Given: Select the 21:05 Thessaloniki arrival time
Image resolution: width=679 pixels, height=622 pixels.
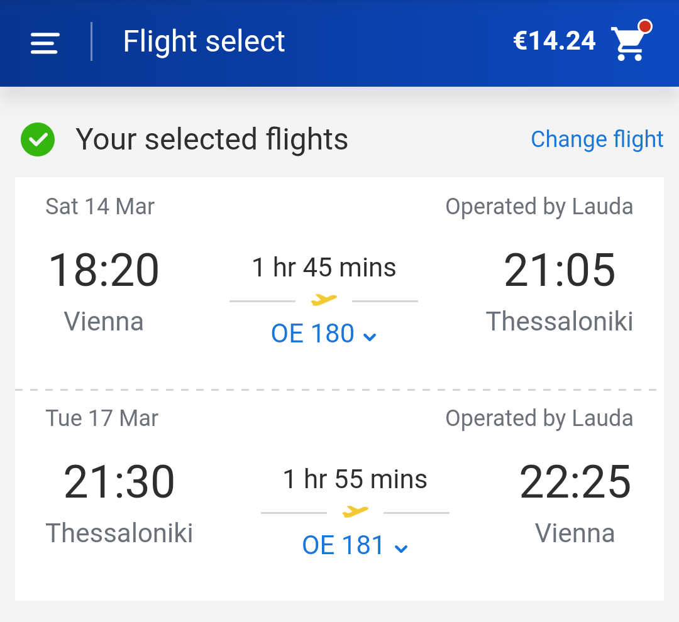Looking at the screenshot, I should tap(560, 271).
